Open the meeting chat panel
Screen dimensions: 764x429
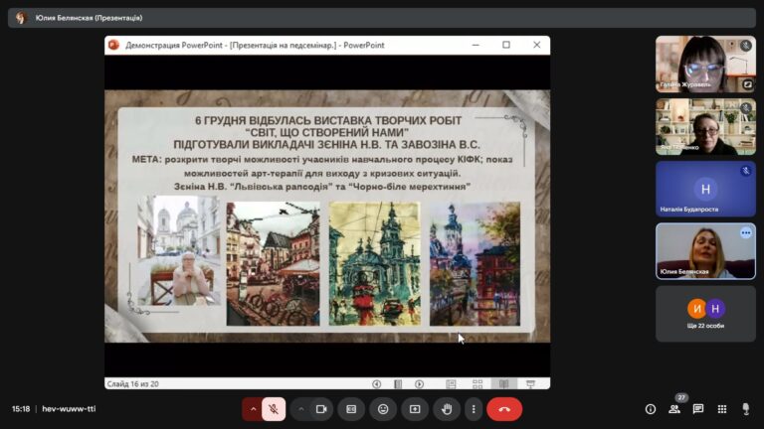(698, 409)
